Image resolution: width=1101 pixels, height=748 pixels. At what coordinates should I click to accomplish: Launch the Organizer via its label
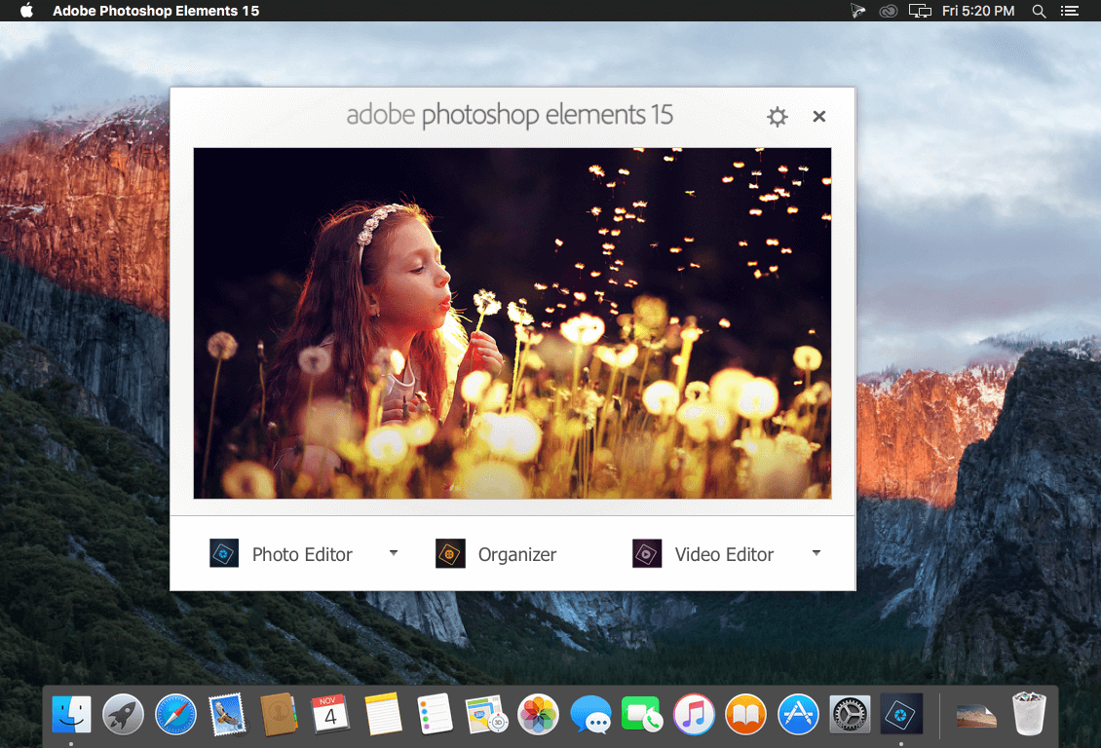click(516, 554)
